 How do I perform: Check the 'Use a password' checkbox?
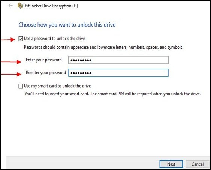[x=21, y=39]
